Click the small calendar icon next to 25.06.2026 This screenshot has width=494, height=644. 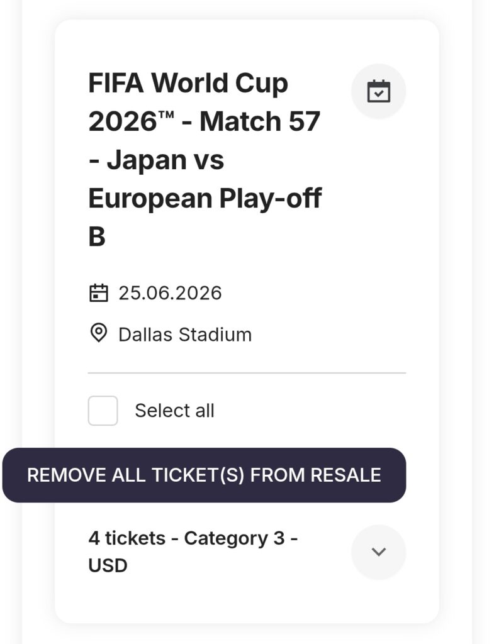click(x=98, y=293)
